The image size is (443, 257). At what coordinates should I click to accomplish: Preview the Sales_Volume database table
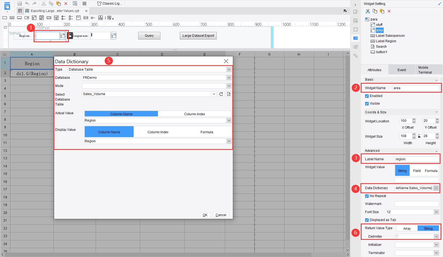click(x=229, y=94)
